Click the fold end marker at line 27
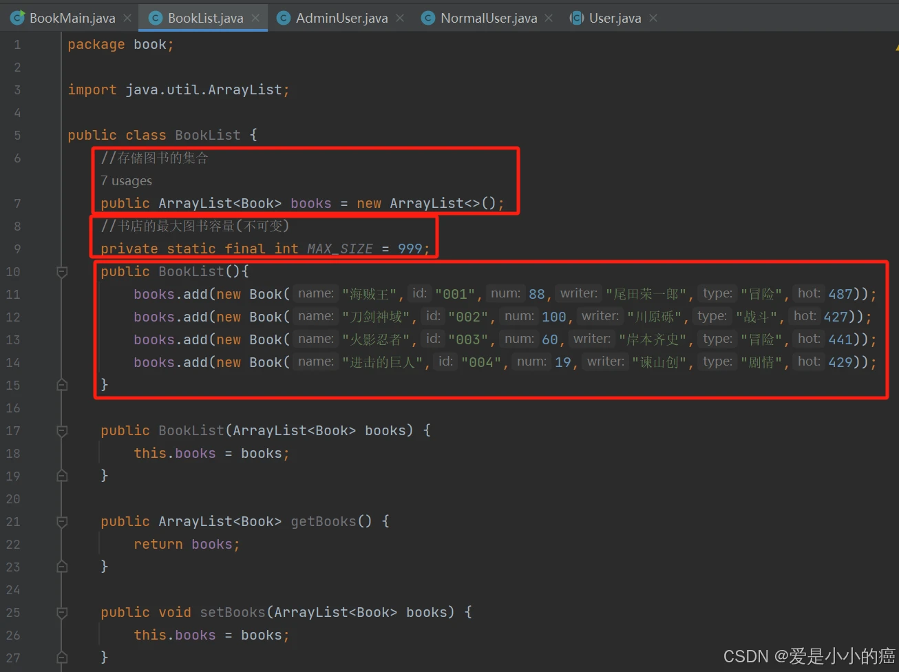899x672 pixels. click(x=62, y=658)
